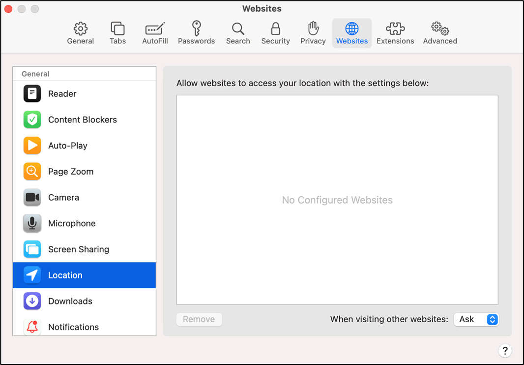The image size is (524, 365).
Task: Click the Auto-Play orange play icon
Action: 32,146
